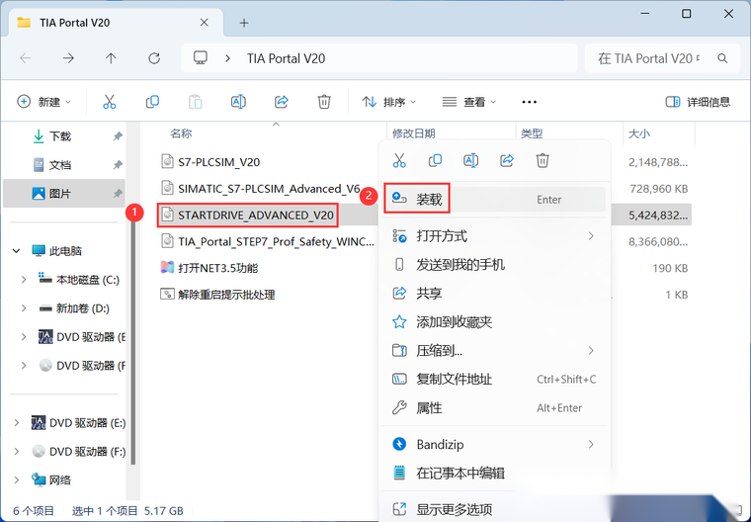The width and height of the screenshot is (751, 522).
Task: Select the S7-PLCSIM_V20 file
Action: pyautogui.click(x=218, y=161)
